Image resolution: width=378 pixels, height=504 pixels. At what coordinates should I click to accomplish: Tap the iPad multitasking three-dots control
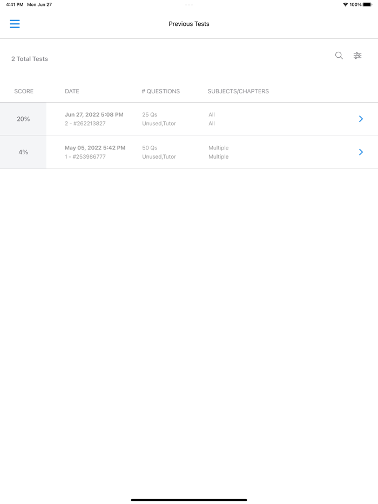tap(189, 5)
